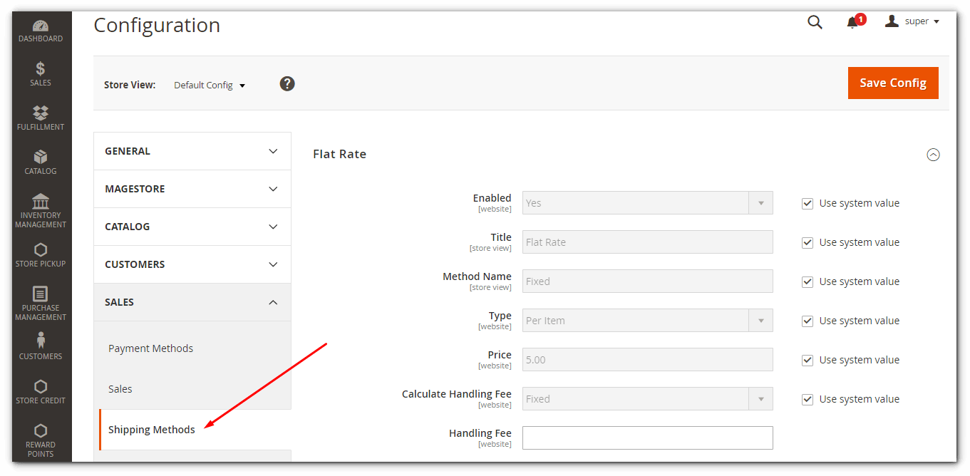Expand the General configuration section
This screenshot has height=476, width=970.
tap(192, 151)
